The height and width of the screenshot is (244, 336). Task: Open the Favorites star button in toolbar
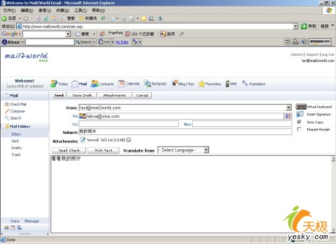[88, 18]
